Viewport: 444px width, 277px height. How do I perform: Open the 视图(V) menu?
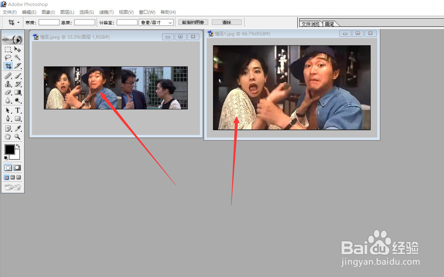tap(126, 12)
